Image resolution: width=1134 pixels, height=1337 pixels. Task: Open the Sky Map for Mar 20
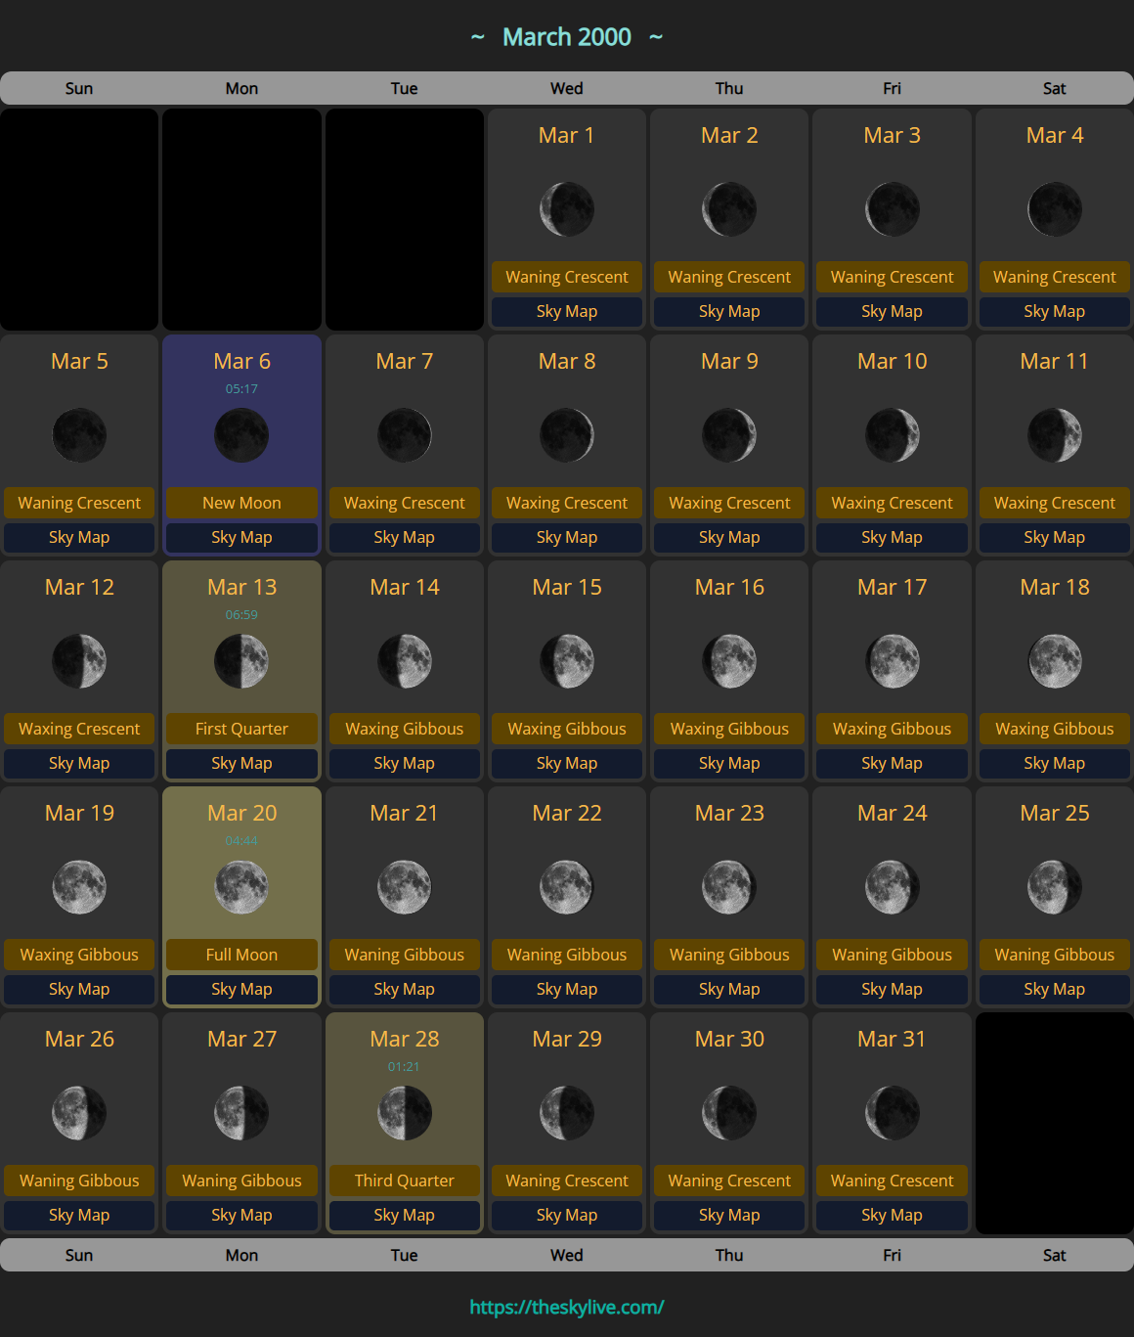click(x=241, y=989)
